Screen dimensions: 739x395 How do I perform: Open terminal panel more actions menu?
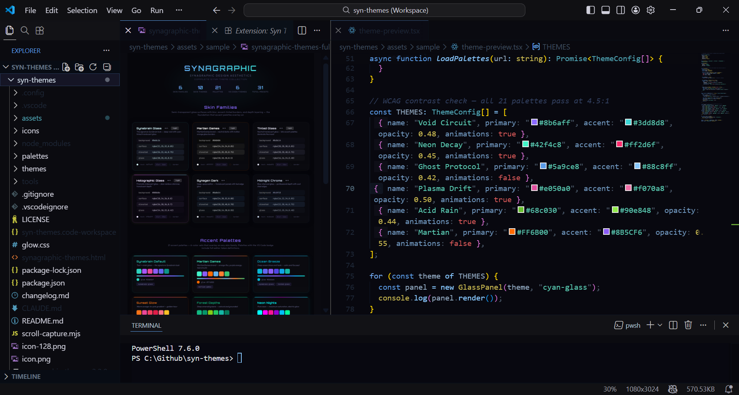tap(703, 325)
